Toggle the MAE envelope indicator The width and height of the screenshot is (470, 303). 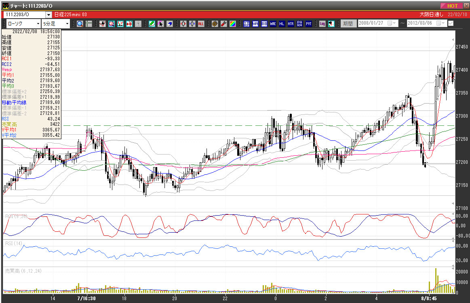(x=273, y=24)
